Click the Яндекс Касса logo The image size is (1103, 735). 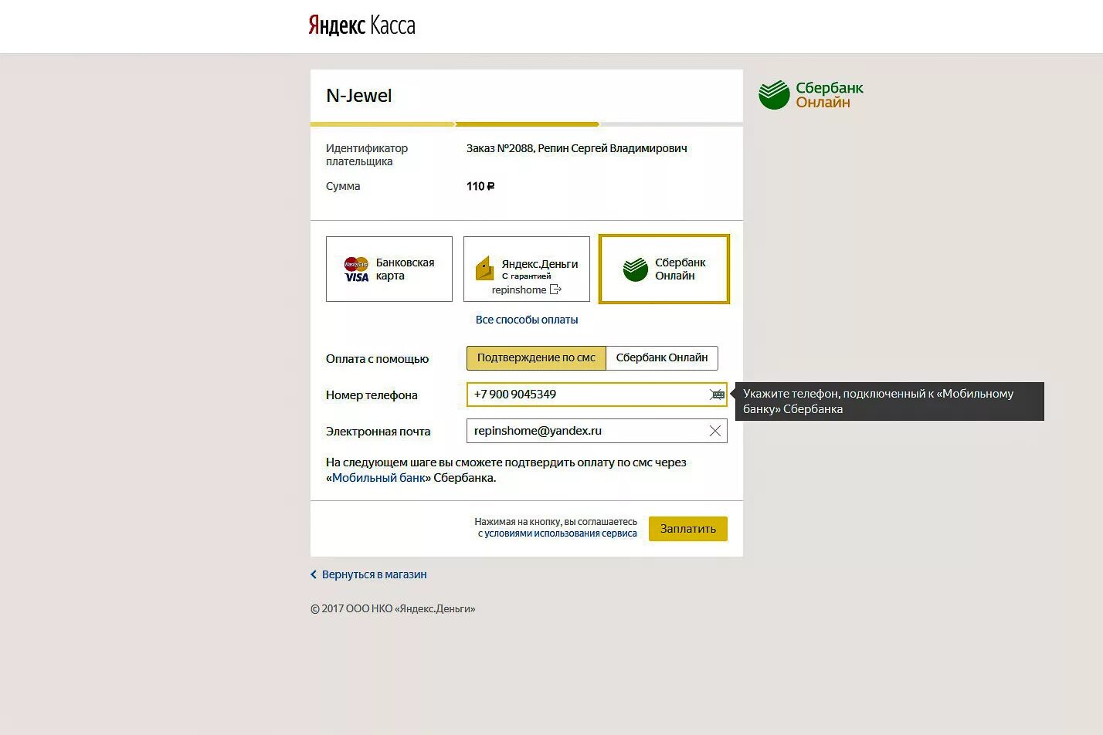(x=361, y=25)
